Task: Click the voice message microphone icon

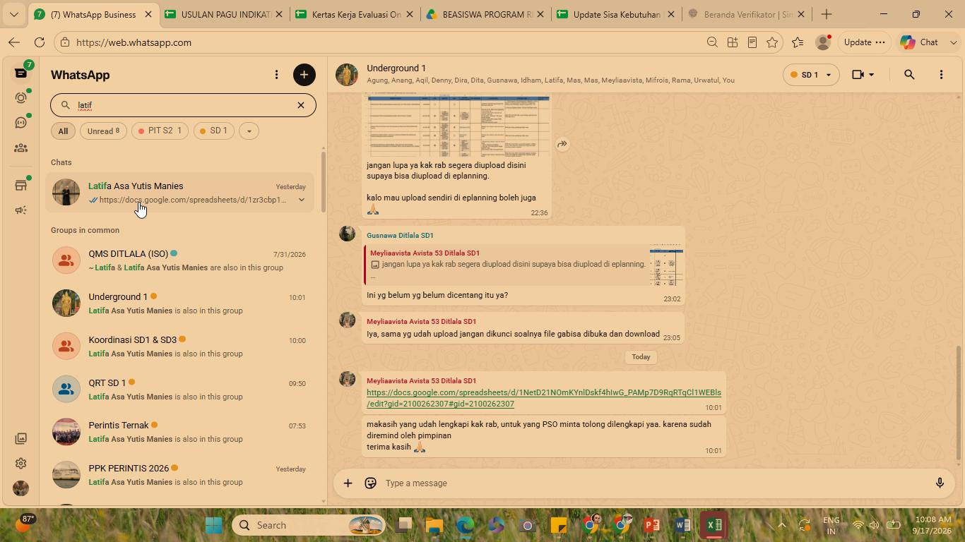Action: pos(940,483)
